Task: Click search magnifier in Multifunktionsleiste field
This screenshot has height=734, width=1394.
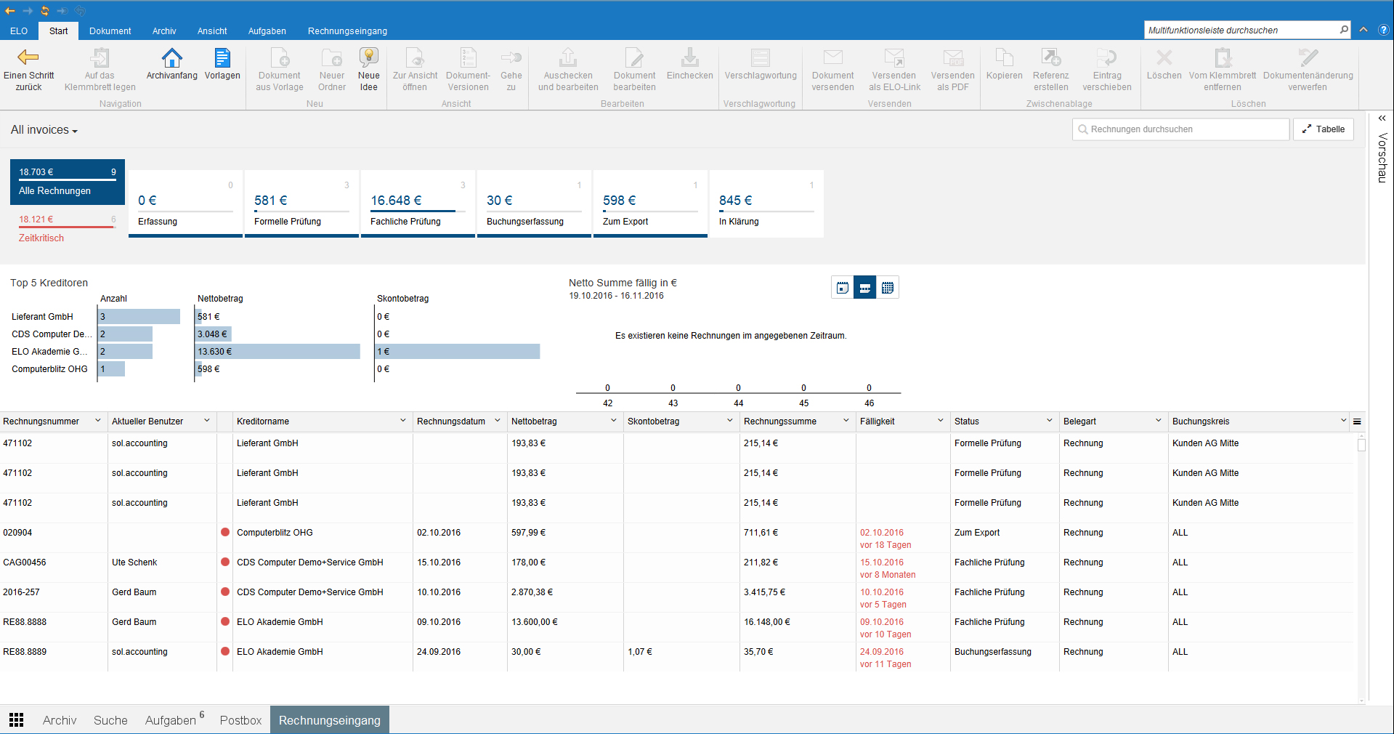Action: pos(1344,30)
